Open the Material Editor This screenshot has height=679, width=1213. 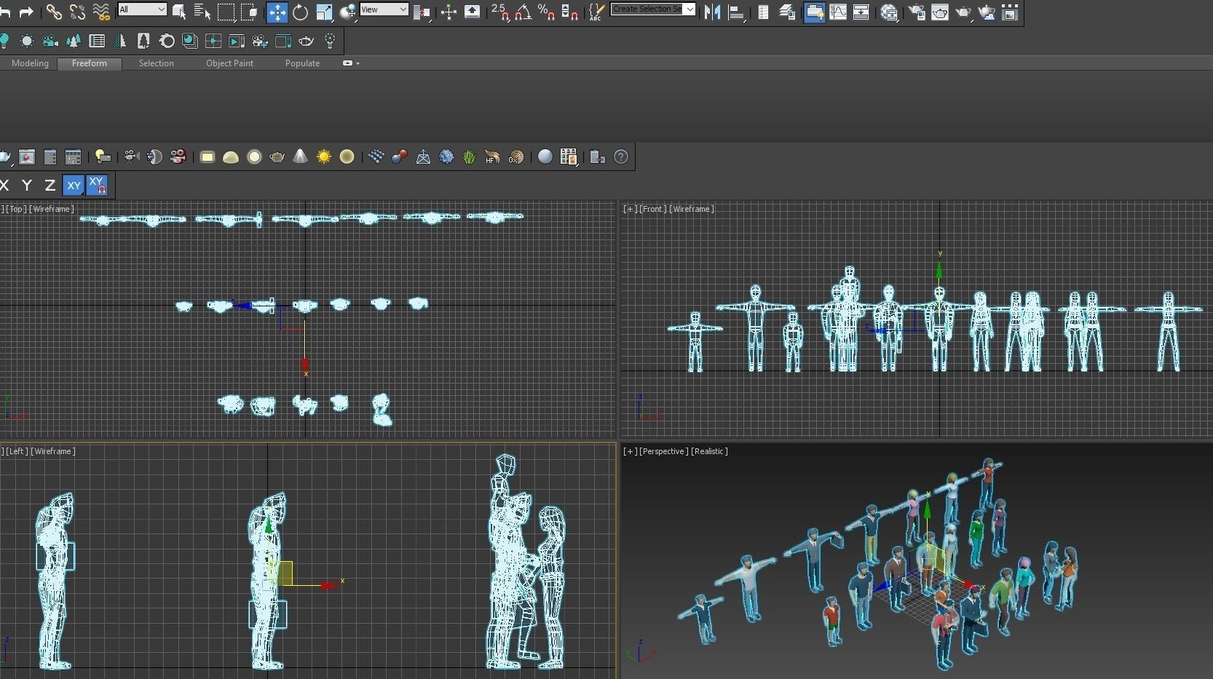(889, 12)
